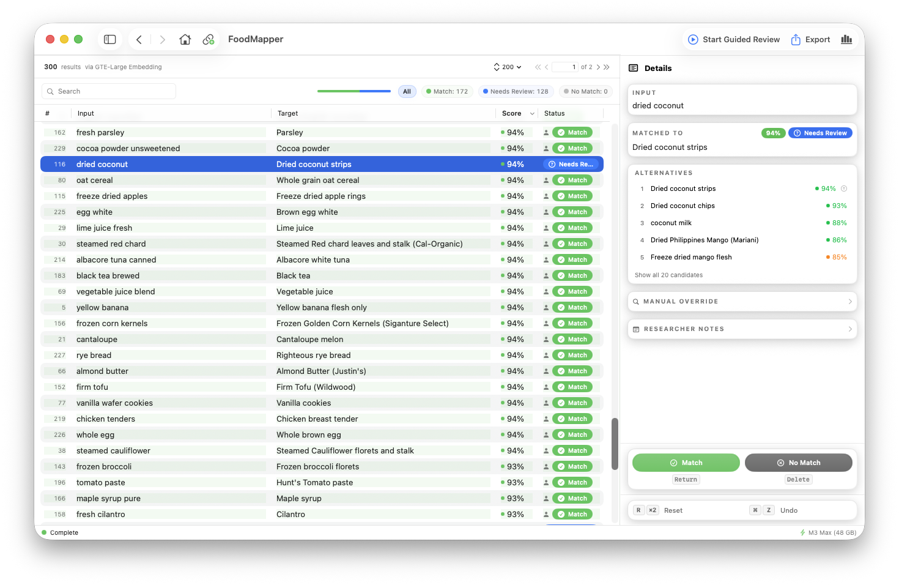Select the sidebar toggle icon
Screen dimensions: 899x585
click(109, 39)
